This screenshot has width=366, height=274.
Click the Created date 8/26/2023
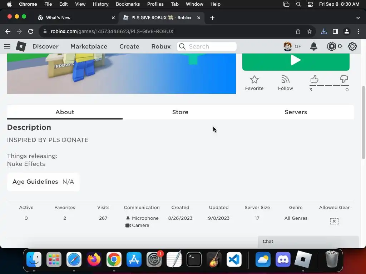180,218
